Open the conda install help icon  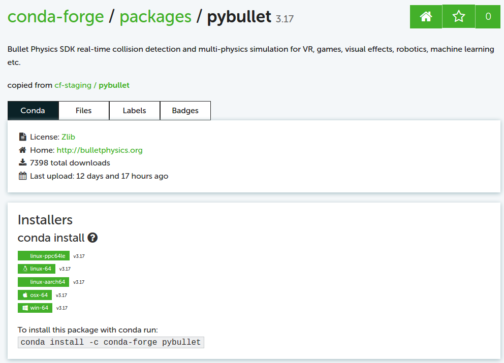(x=93, y=237)
